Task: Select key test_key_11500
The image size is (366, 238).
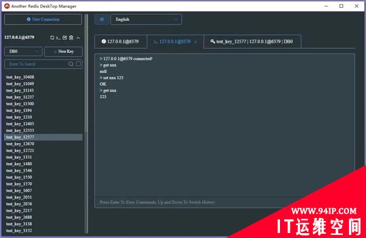Action: tap(43, 104)
